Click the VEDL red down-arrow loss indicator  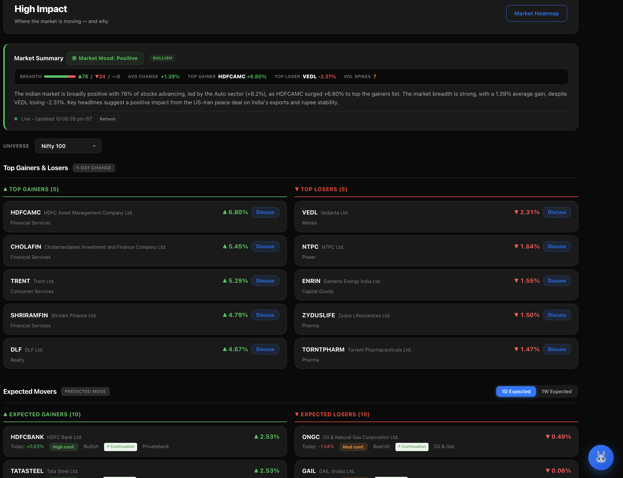tap(516, 212)
